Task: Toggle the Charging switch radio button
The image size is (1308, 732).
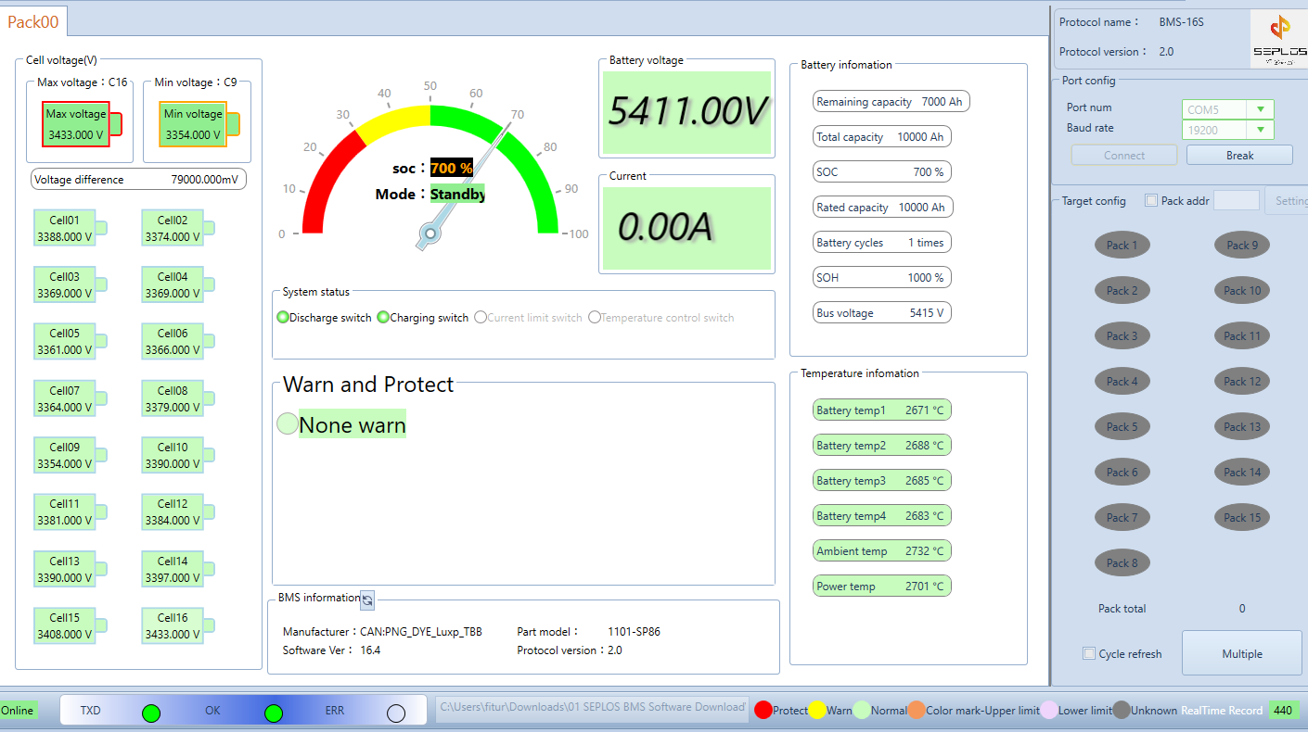Action: click(x=382, y=318)
